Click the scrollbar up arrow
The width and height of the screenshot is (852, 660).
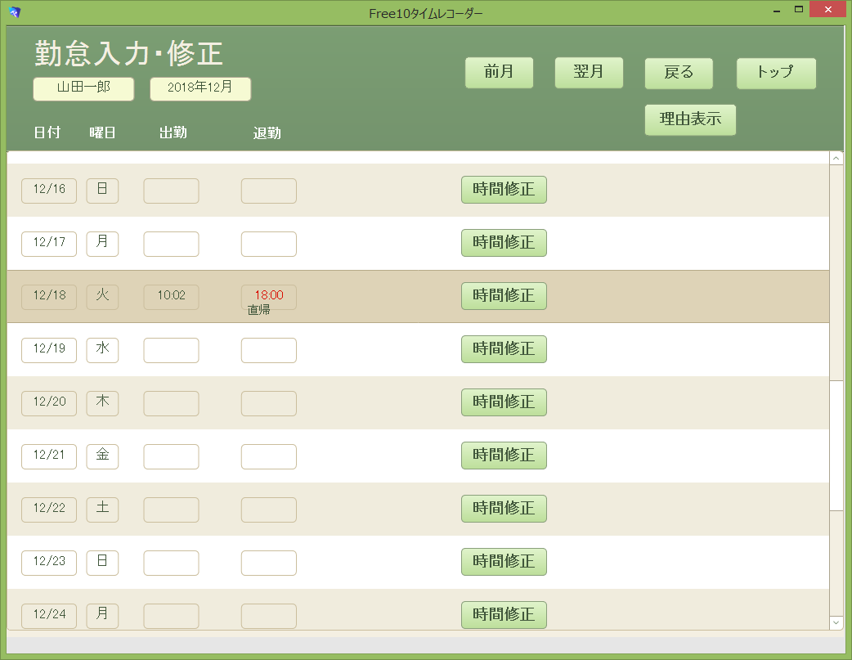[836, 158]
